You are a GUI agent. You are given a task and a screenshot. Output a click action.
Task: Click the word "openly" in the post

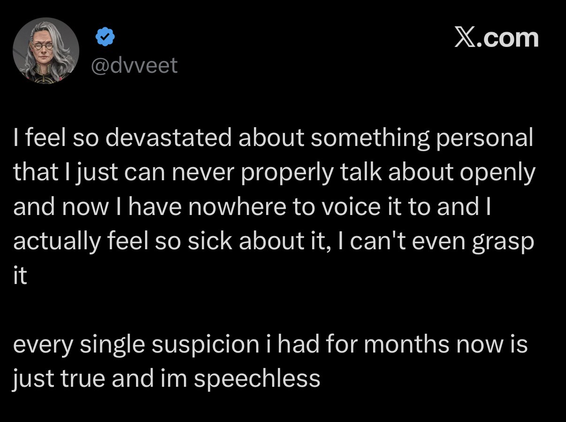coord(497,173)
